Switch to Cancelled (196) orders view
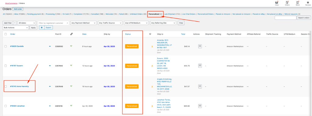The height and width of the screenshot is (116, 312). (97, 14)
